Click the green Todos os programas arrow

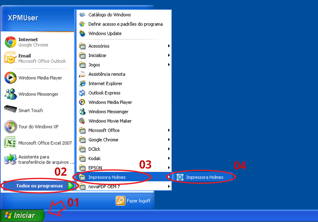click(71, 186)
